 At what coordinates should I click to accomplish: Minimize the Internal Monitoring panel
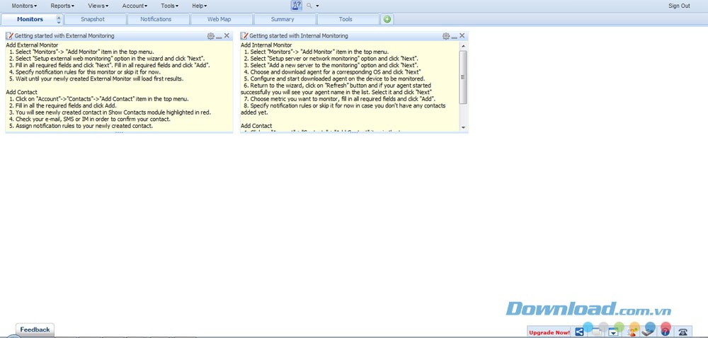pos(455,35)
